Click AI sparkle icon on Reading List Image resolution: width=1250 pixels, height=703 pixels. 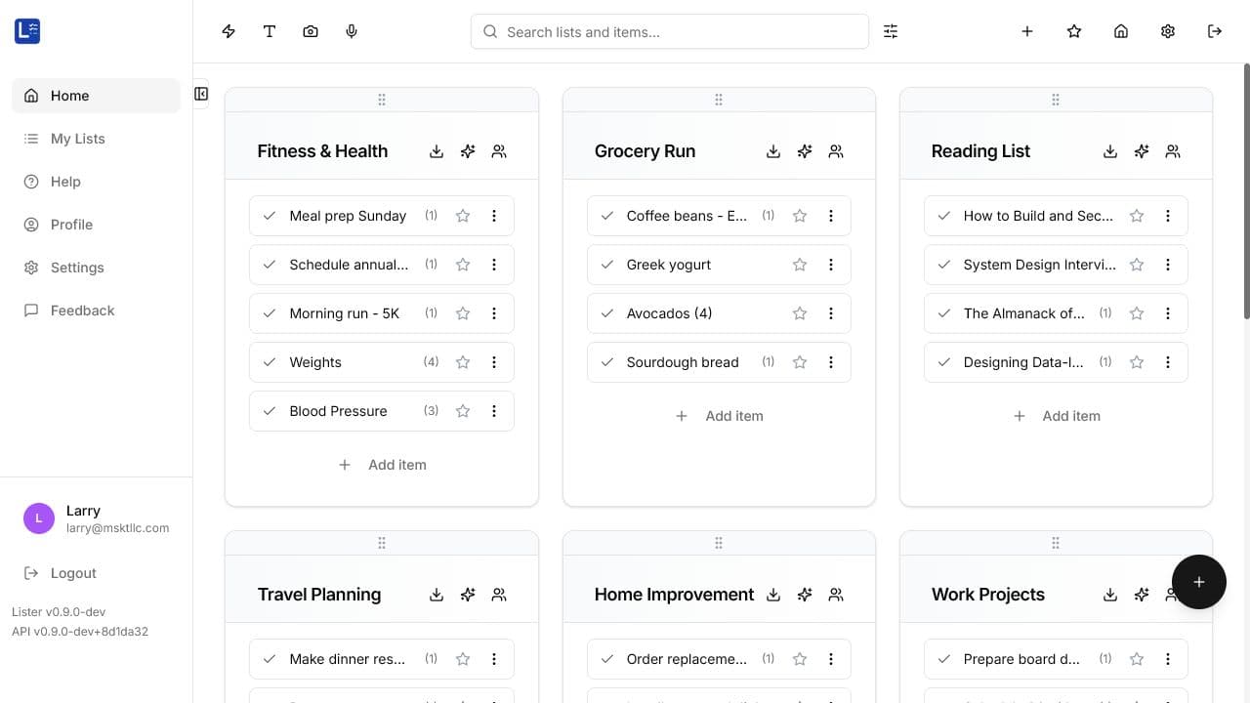tap(1142, 151)
